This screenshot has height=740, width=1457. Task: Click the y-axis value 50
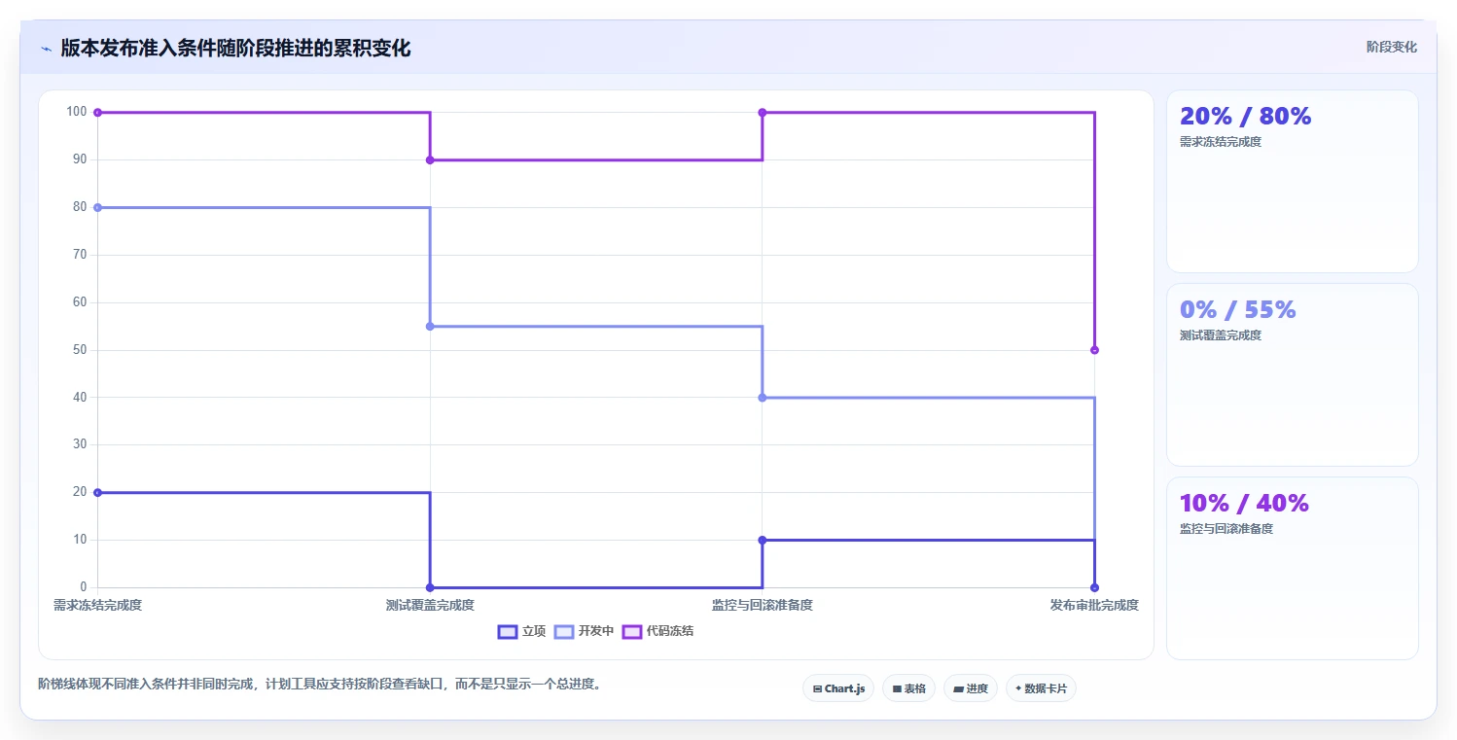pos(80,349)
